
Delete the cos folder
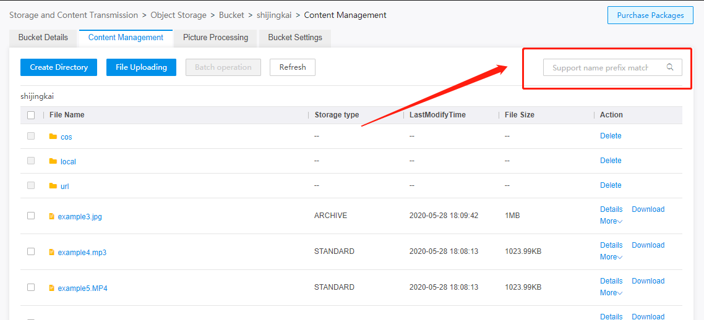[x=611, y=136]
